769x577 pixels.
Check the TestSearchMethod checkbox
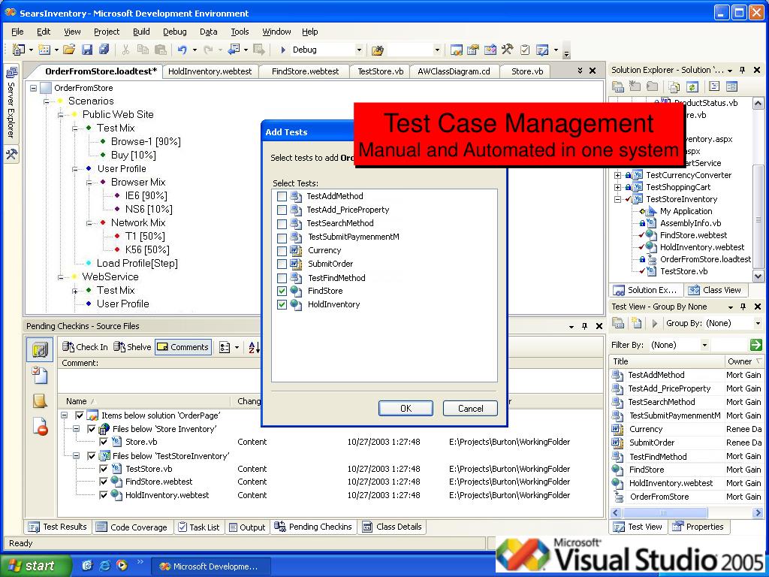(282, 224)
